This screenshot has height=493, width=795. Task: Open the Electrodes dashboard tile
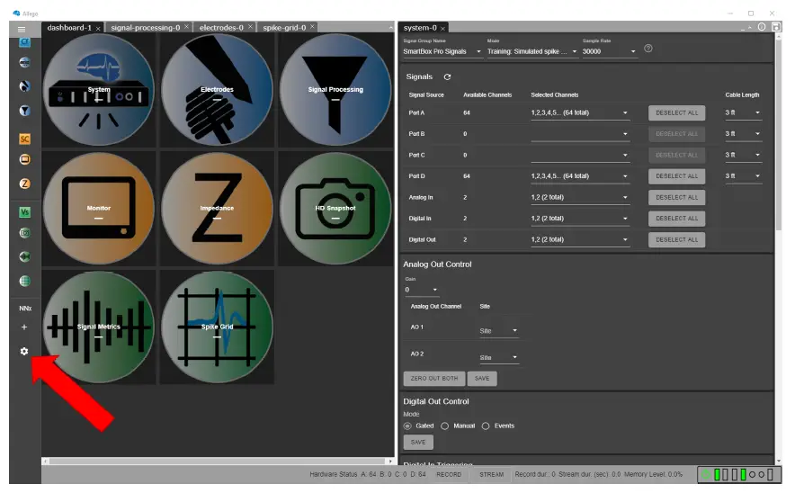(x=217, y=90)
